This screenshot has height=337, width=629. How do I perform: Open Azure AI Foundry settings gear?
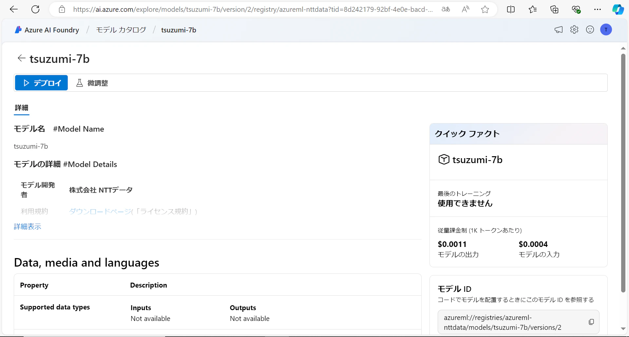(574, 29)
